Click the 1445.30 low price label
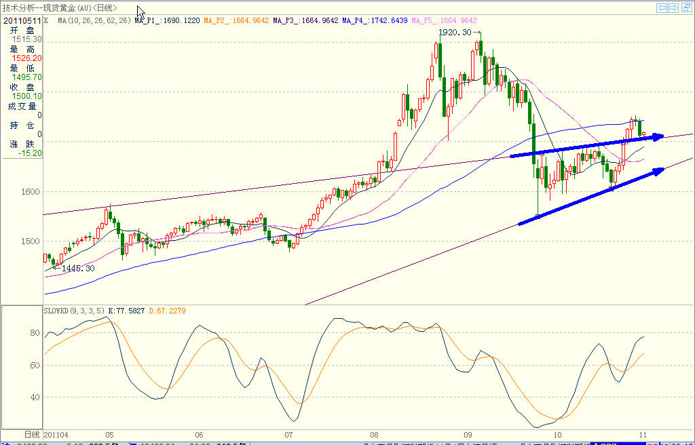The image size is (695, 445). point(78,269)
